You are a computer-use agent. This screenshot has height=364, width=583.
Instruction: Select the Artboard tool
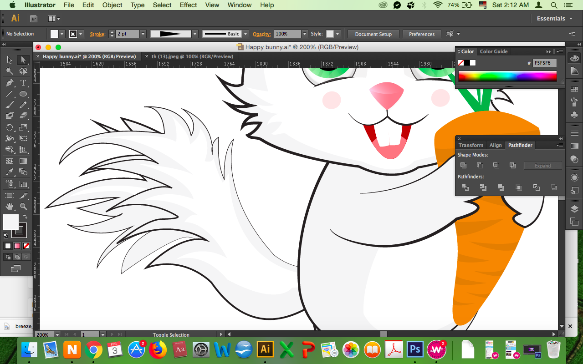click(10, 196)
